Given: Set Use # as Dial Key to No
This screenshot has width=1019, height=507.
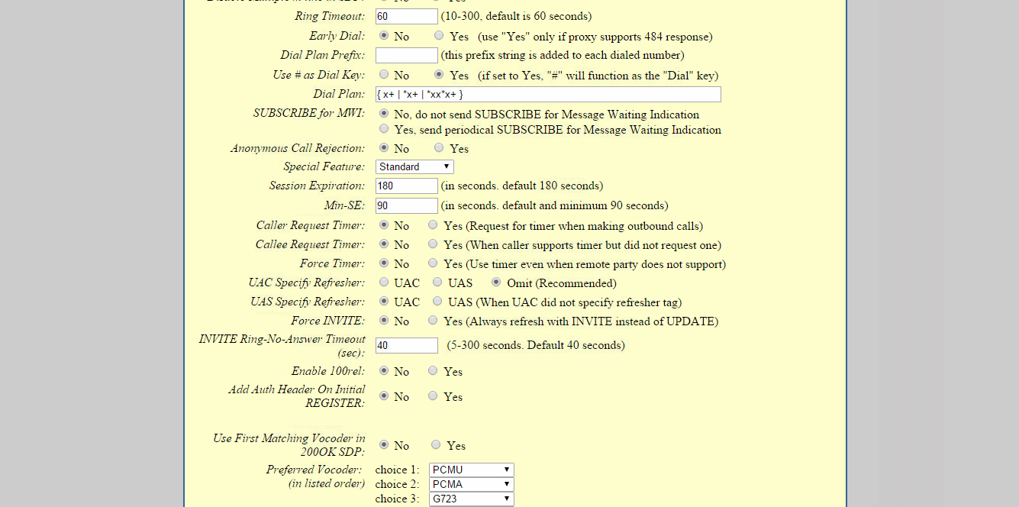Looking at the screenshot, I should [383, 74].
